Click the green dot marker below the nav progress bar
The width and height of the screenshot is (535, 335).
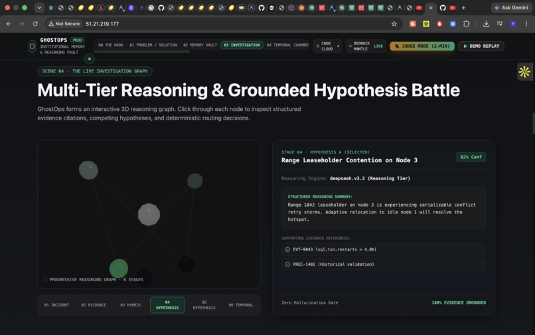click(90, 58)
